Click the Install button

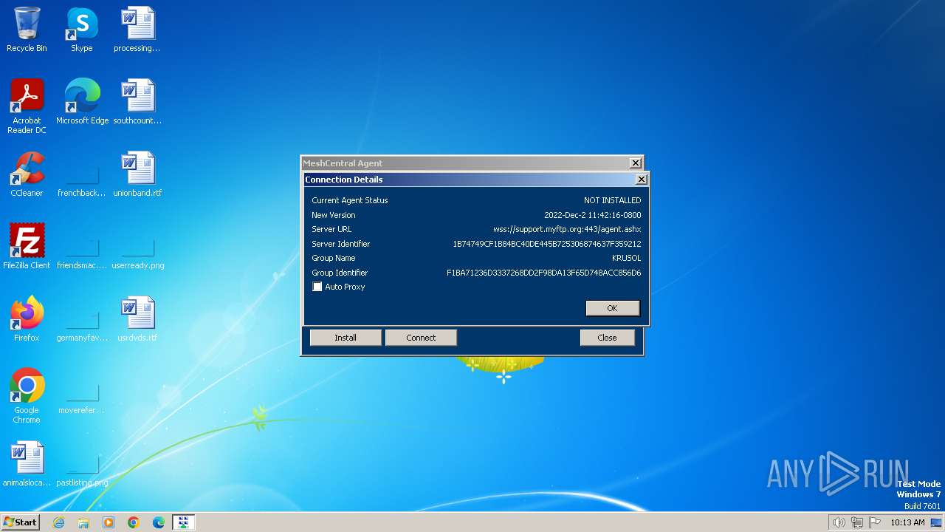click(346, 338)
